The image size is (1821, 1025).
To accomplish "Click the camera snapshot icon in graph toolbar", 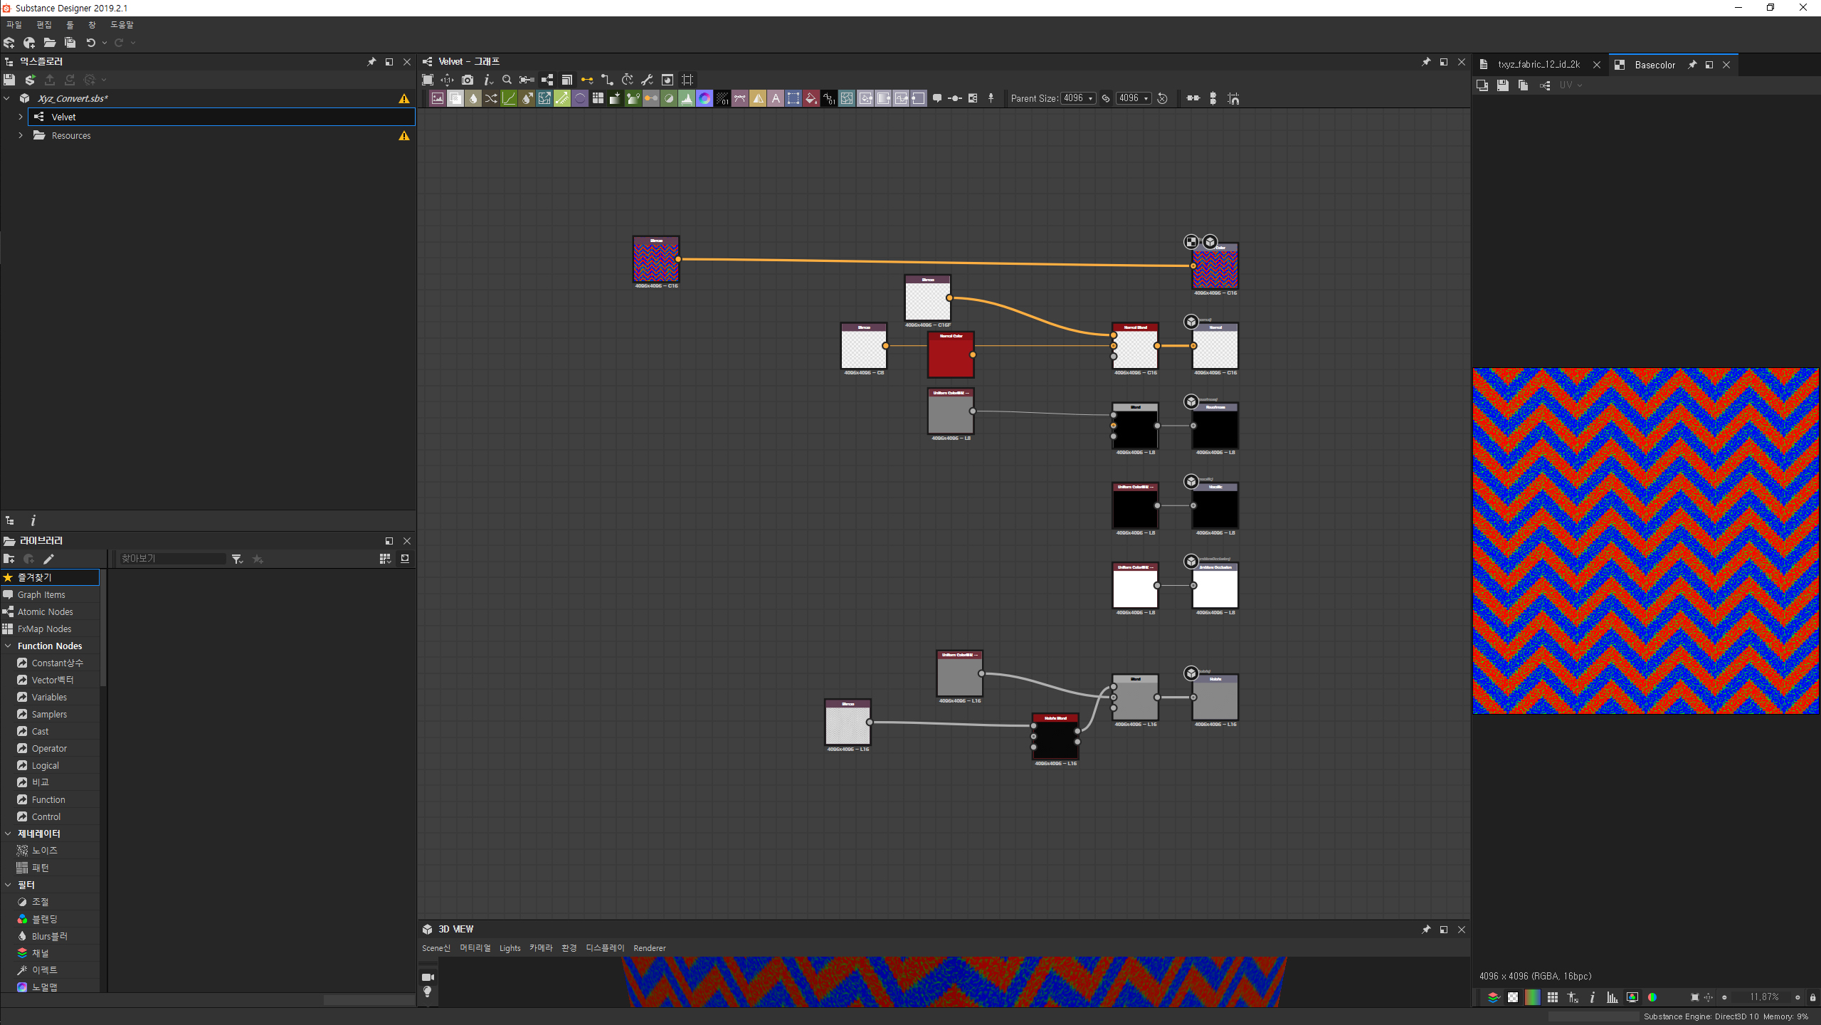I will tap(468, 80).
